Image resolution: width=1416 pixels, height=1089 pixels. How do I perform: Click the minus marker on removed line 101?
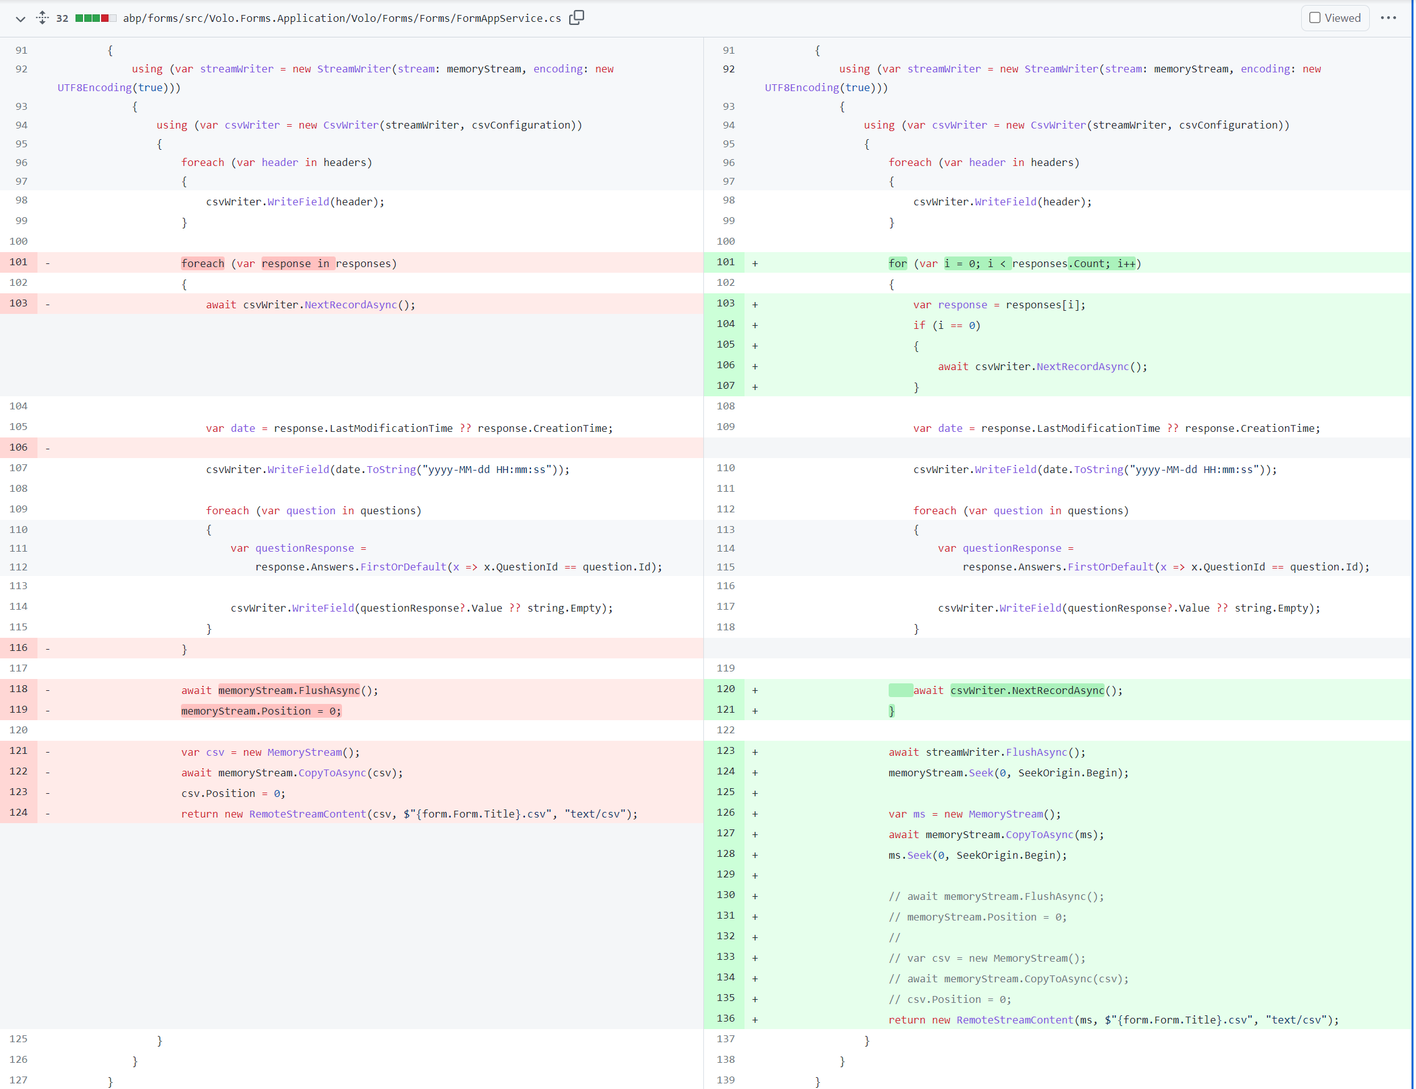[x=48, y=264]
